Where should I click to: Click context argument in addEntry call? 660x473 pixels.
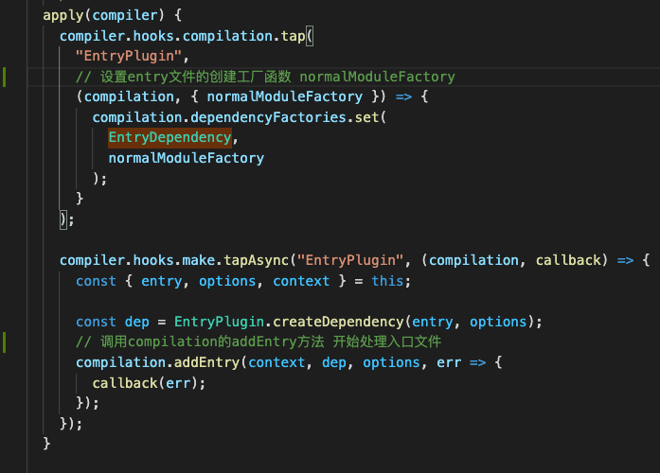pyautogui.click(x=276, y=362)
